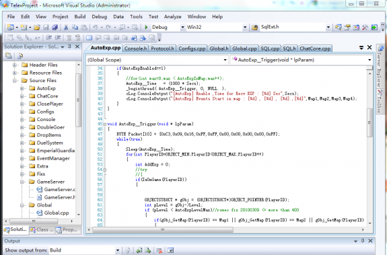Click the Save icon in toolbar
The image size is (387, 255).
click(46, 28)
